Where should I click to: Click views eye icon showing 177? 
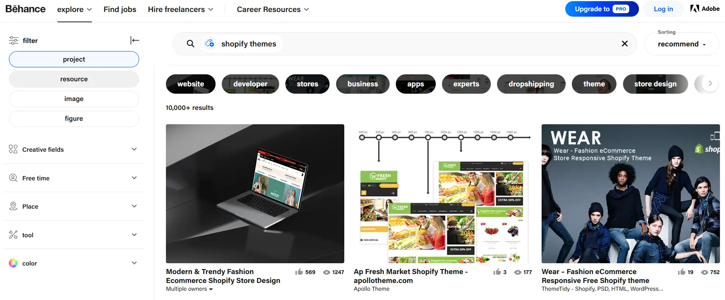tap(518, 272)
